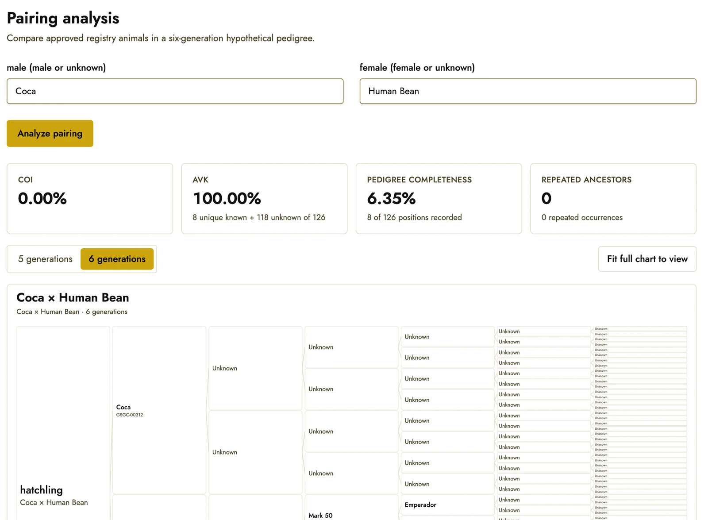708x520 pixels.
Task: Click the '0 repeated occurrences' text
Action: 582,217
